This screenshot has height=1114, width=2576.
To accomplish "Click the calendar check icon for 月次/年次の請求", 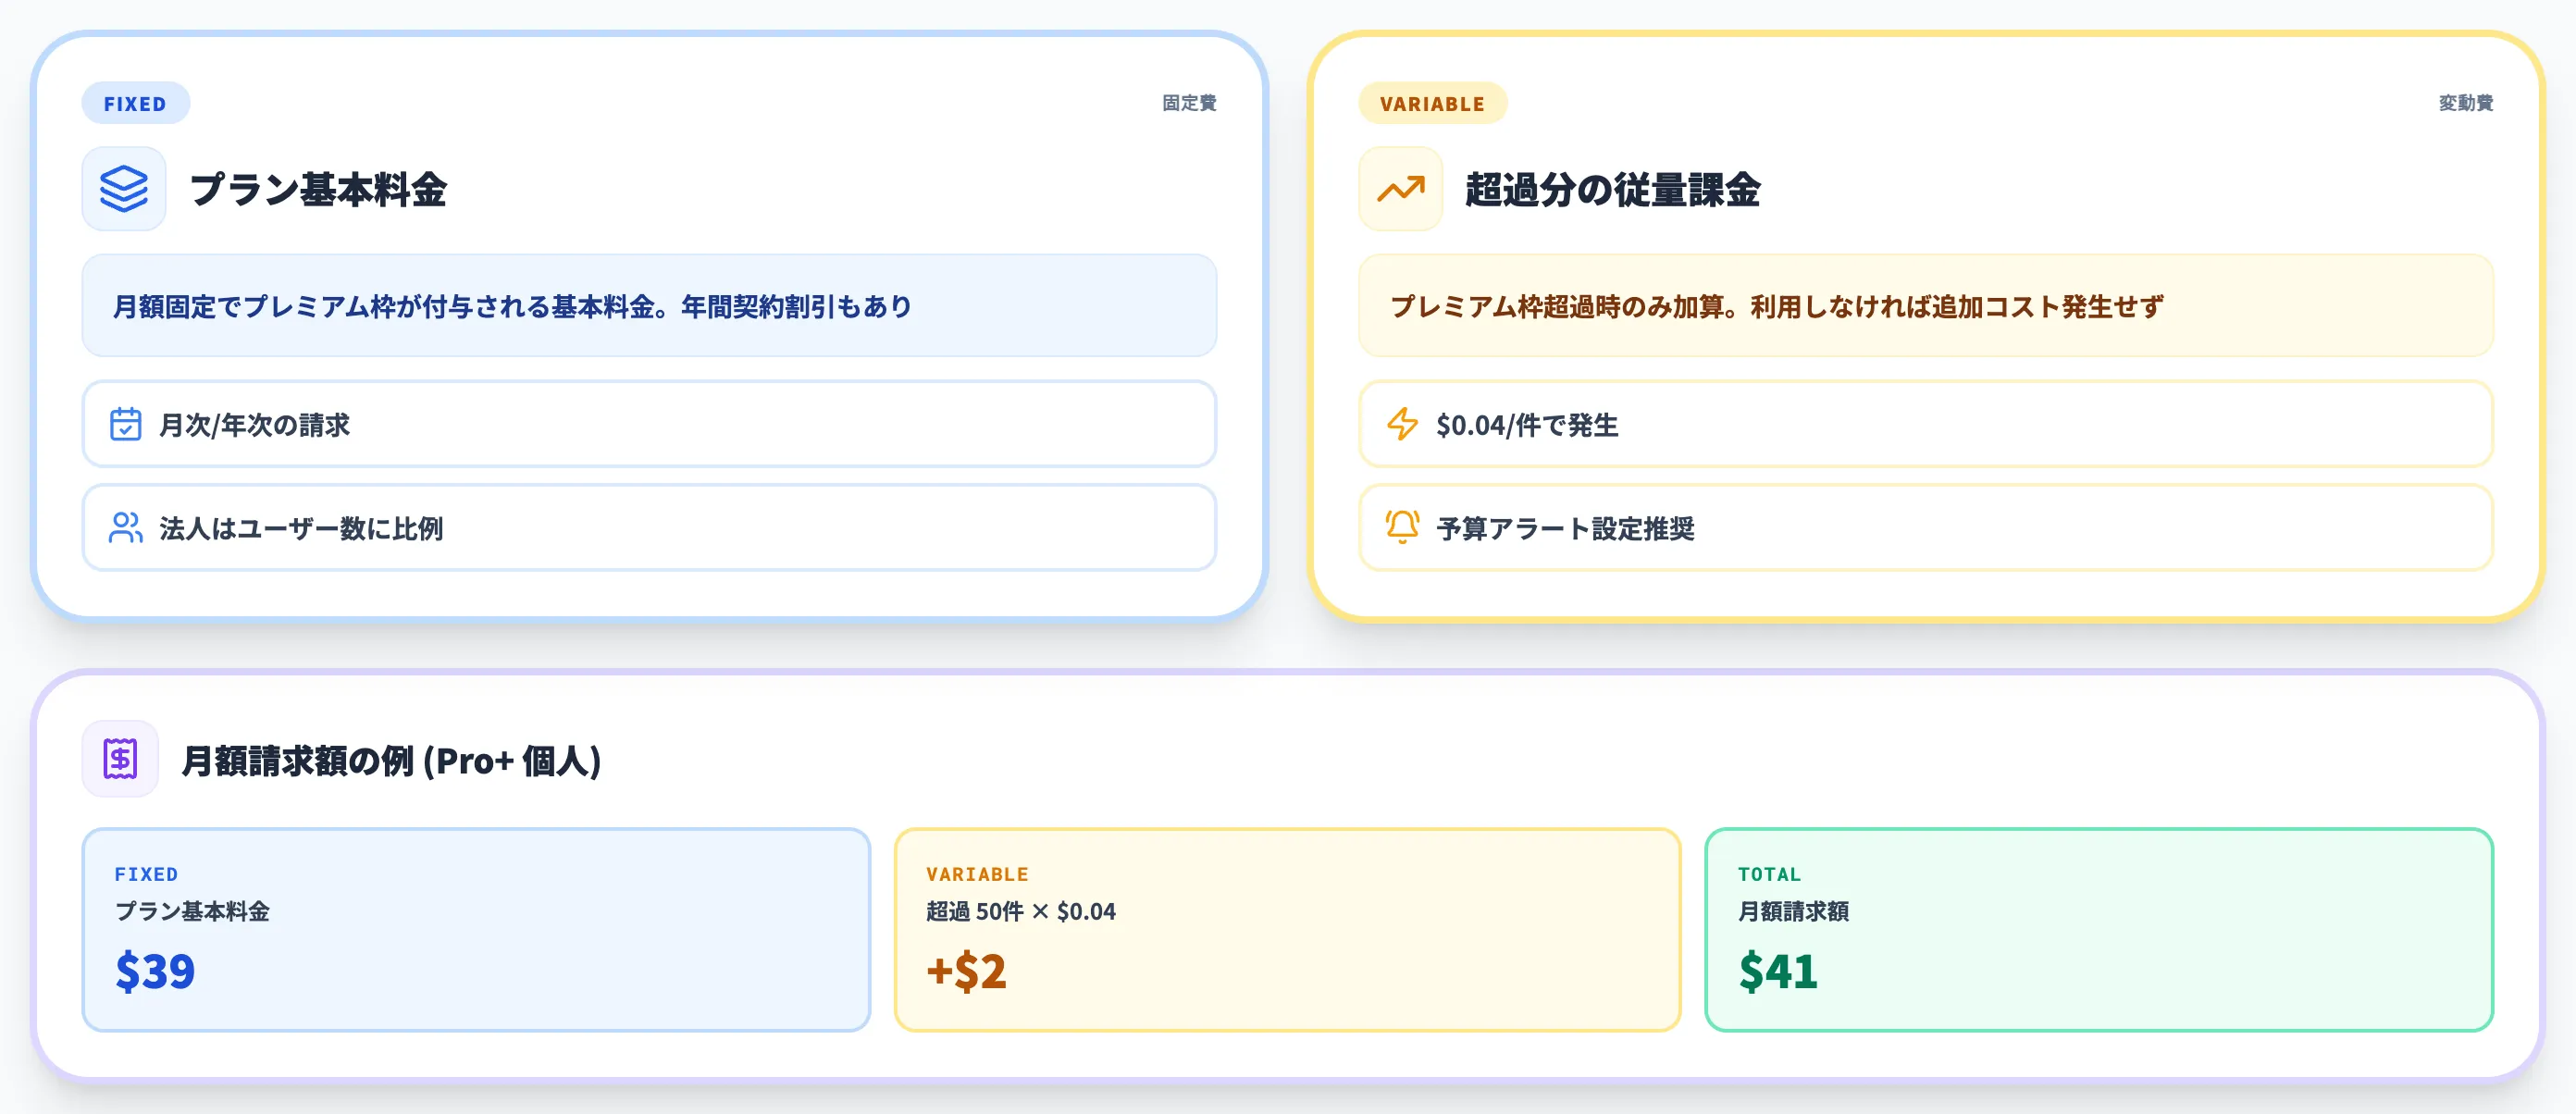I will click(125, 424).
